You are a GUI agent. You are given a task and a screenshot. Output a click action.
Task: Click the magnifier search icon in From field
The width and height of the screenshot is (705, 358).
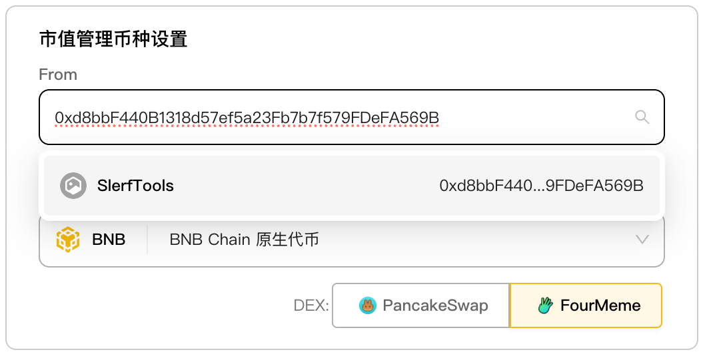click(642, 118)
